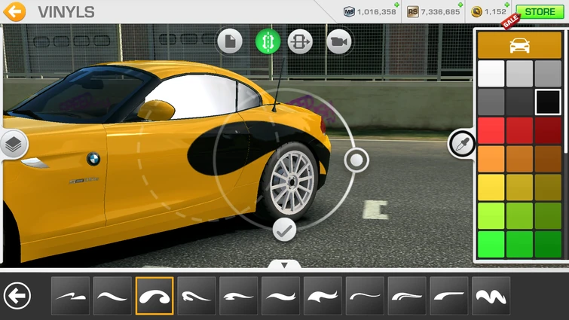Choose the brown orange swatch
Image resolution: width=569 pixels, height=320 pixels.
[x=548, y=159]
